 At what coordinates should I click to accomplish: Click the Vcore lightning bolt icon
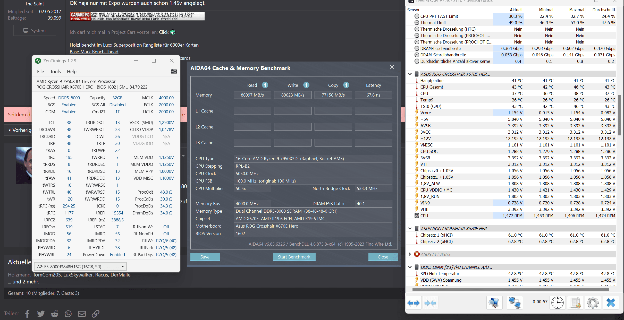pos(417,113)
